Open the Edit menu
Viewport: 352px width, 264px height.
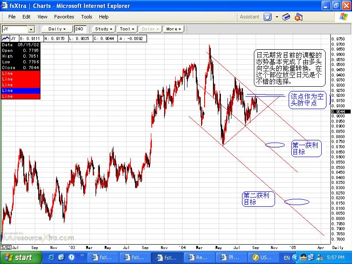(x=26, y=17)
